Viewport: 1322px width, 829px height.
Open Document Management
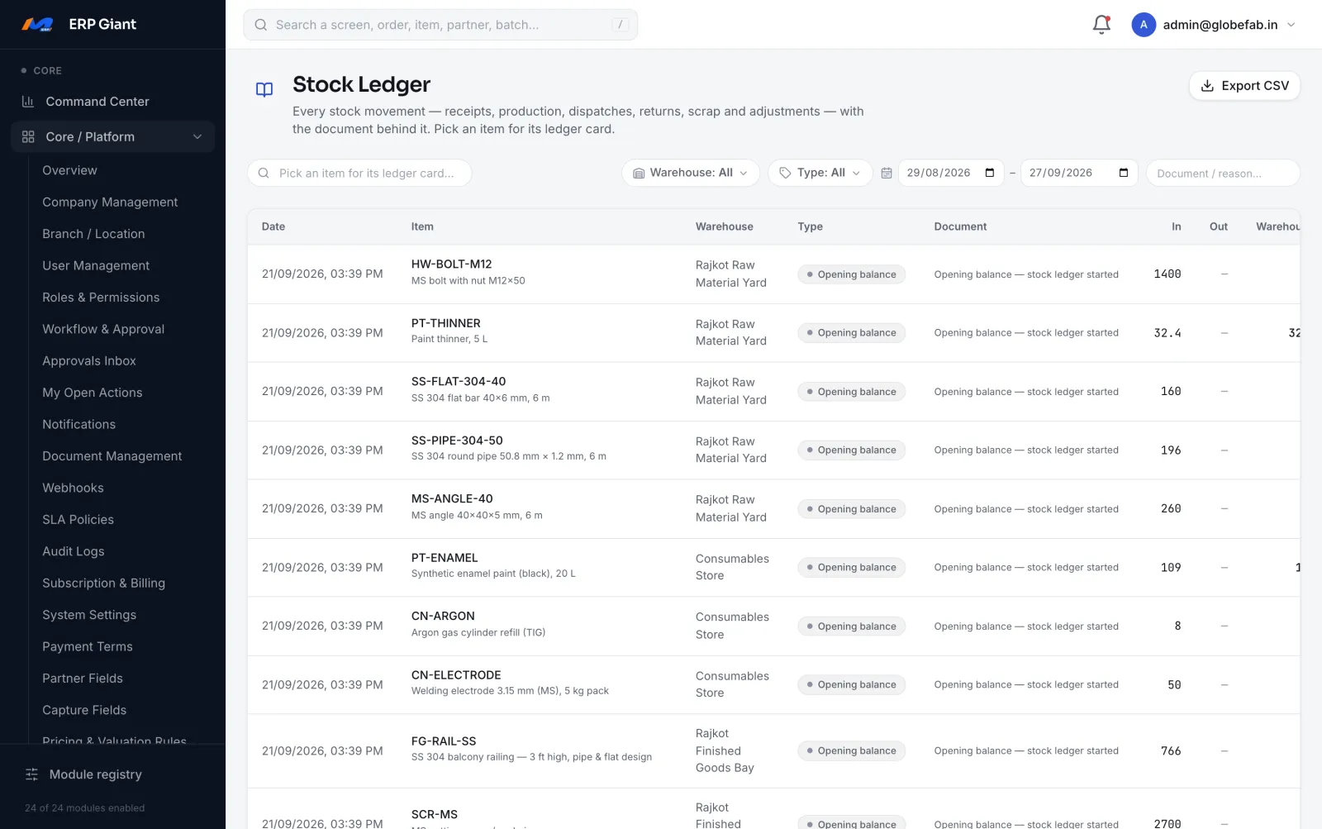point(112,456)
